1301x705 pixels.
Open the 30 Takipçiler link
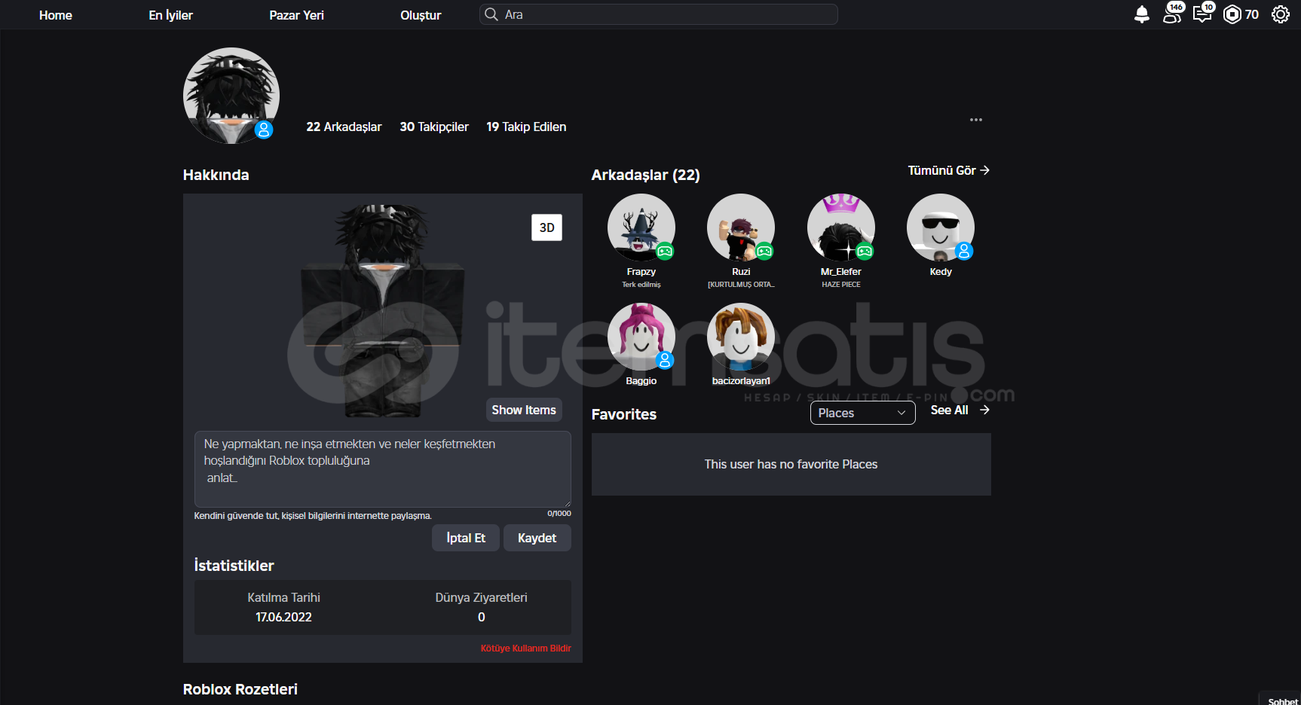pyautogui.click(x=434, y=127)
